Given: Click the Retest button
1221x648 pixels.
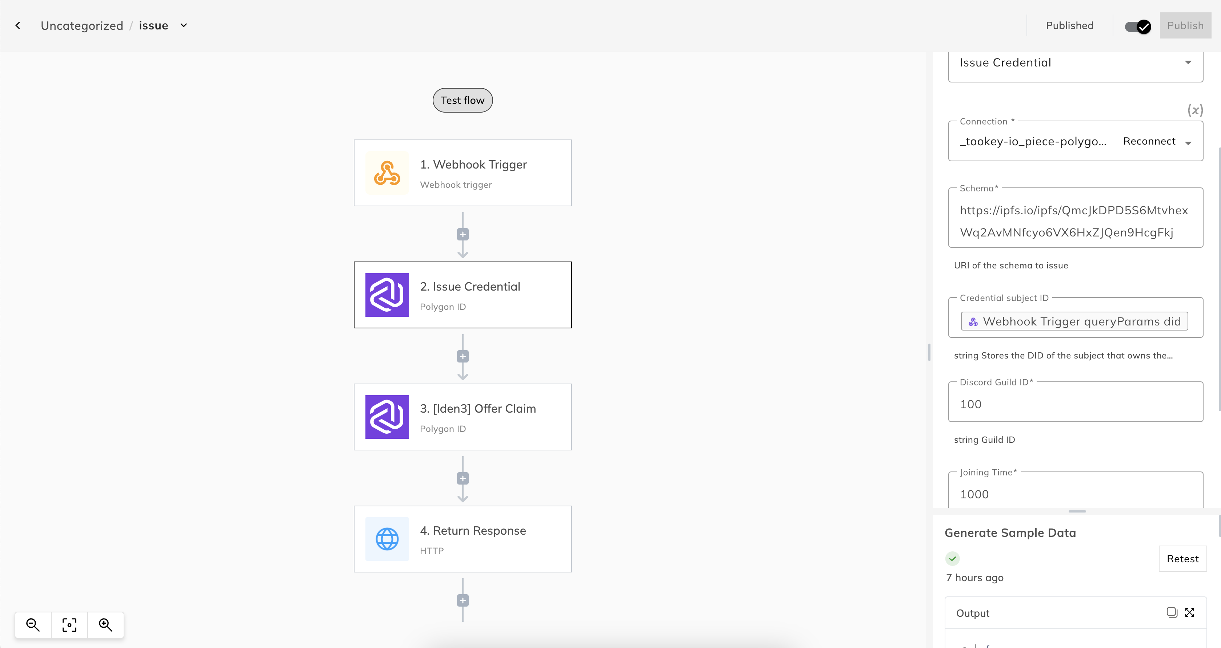Looking at the screenshot, I should (x=1182, y=559).
